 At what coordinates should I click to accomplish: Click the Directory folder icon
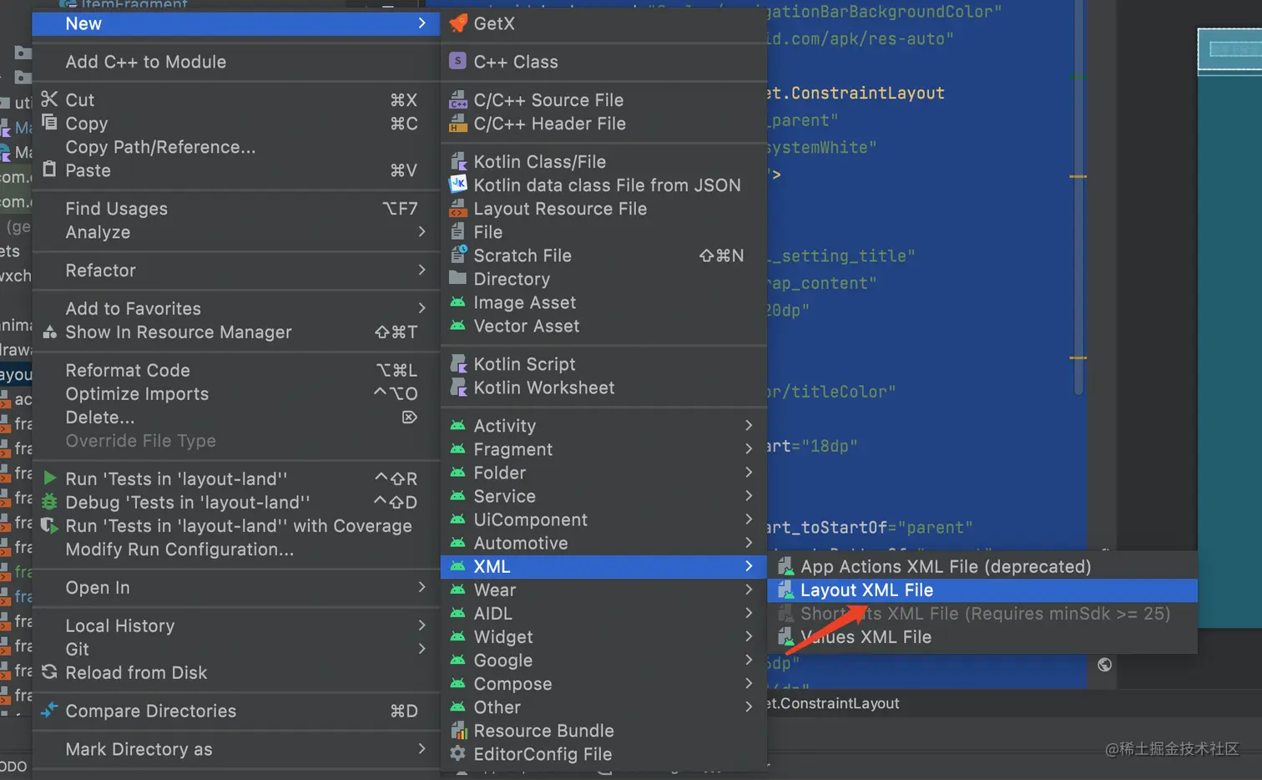pyautogui.click(x=457, y=278)
